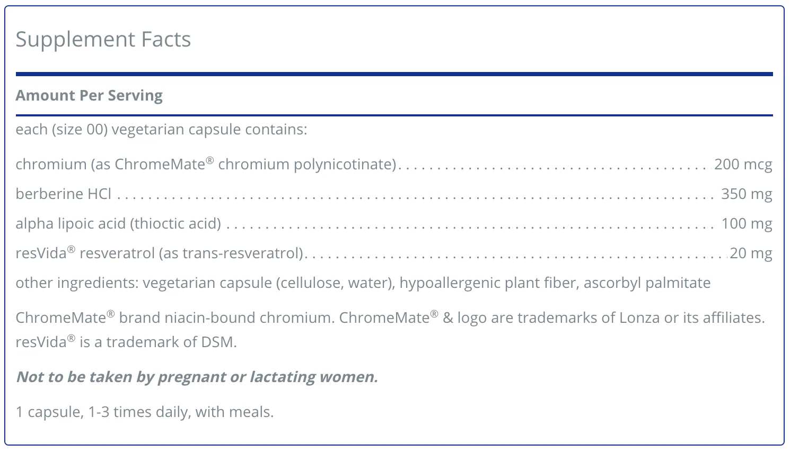Click the pregnant or lactating women warning
The width and height of the screenshot is (790, 453).
click(197, 377)
